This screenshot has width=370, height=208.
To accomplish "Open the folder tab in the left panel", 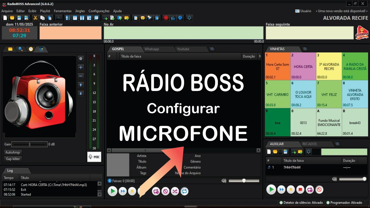I will (x=10, y=49).
